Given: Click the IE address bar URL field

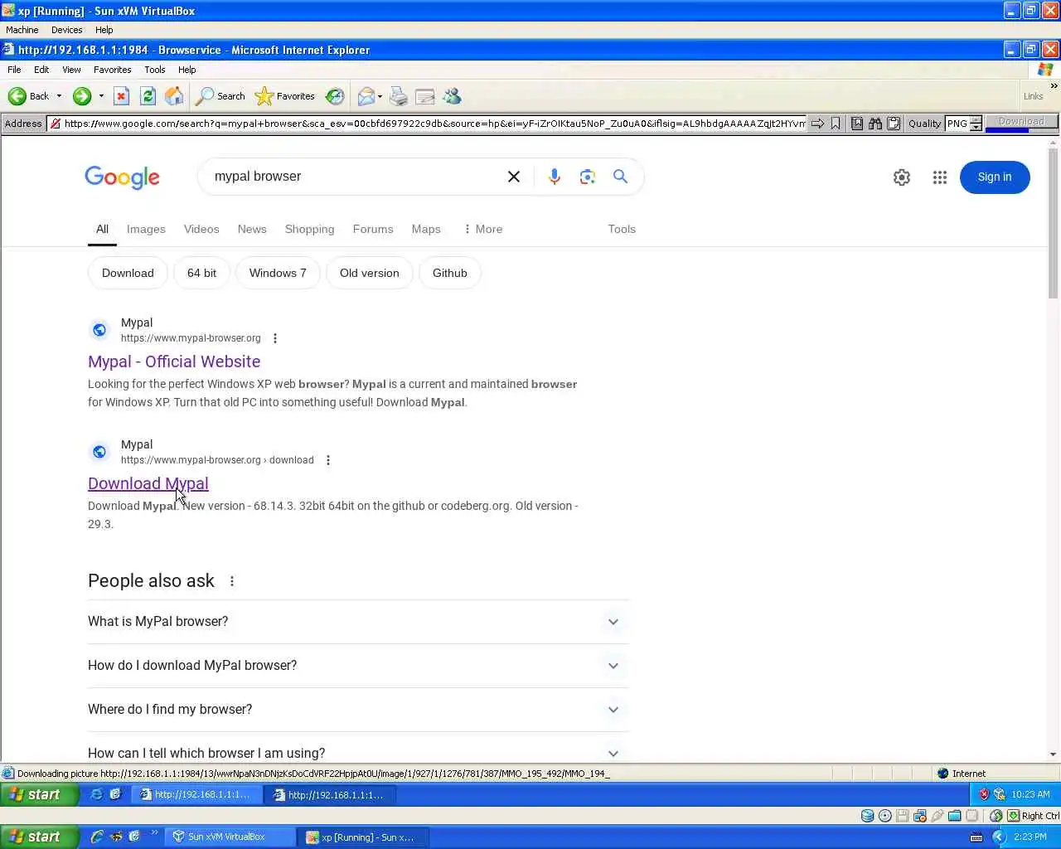Looking at the screenshot, I should point(427,124).
